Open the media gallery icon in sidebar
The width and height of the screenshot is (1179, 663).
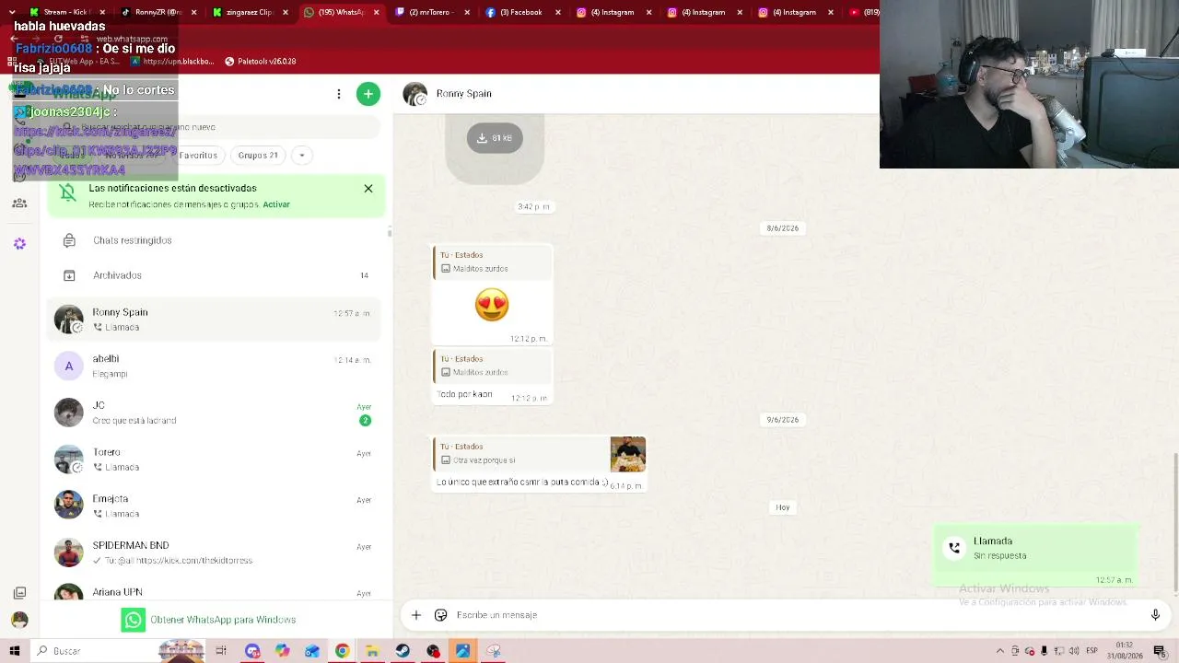click(19, 593)
